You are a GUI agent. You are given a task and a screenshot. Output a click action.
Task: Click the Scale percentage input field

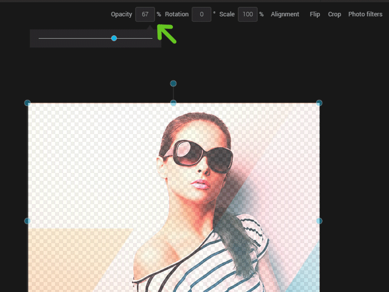click(x=247, y=14)
